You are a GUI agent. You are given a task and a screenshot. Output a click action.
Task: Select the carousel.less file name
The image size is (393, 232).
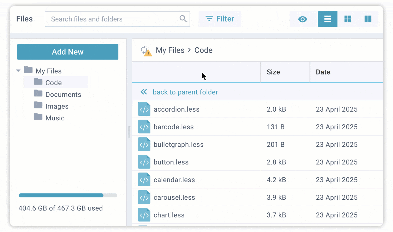pyautogui.click(x=174, y=197)
